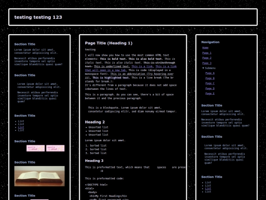This screenshot has width=266, height=200.
Task: Open Page B under Submenu
Action: coord(210,78)
